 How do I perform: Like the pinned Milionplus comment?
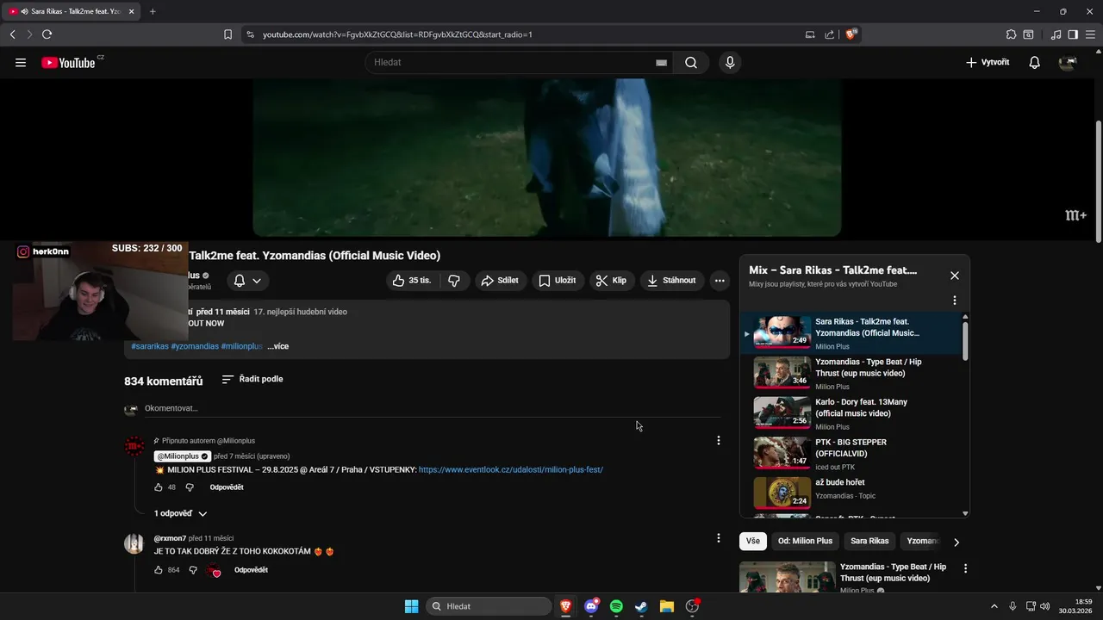pyautogui.click(x=159, y=487)
